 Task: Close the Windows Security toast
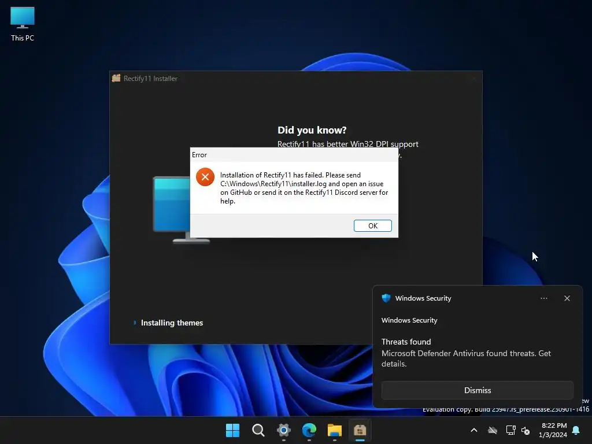click(x=567, y=298)
